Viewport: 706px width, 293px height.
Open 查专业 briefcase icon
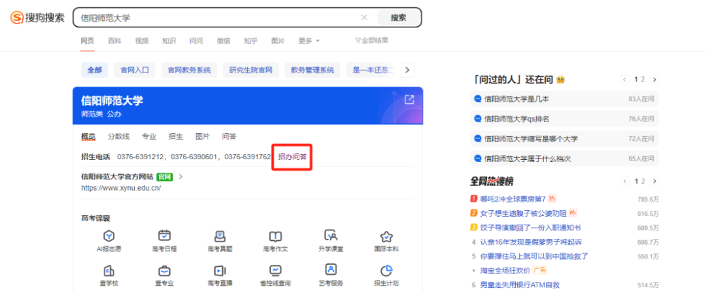click(164, 271)
